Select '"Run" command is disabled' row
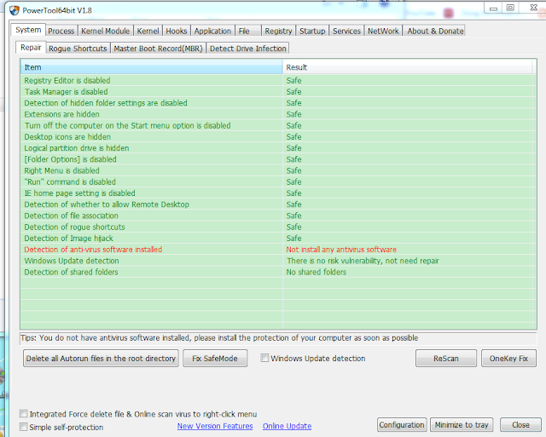 pyautogui.click(x=276, y=181)
